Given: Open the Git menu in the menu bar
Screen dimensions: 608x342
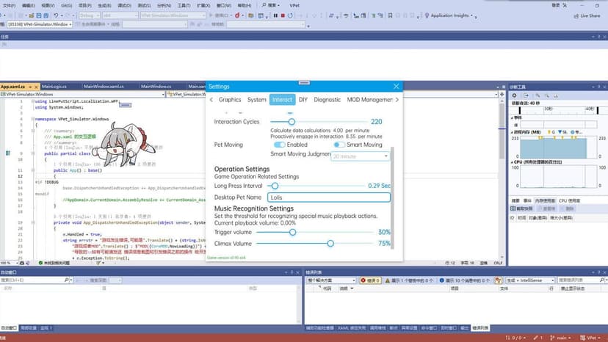Looking at the screenshot, I should pyautogui.click(x=66, y=5).
